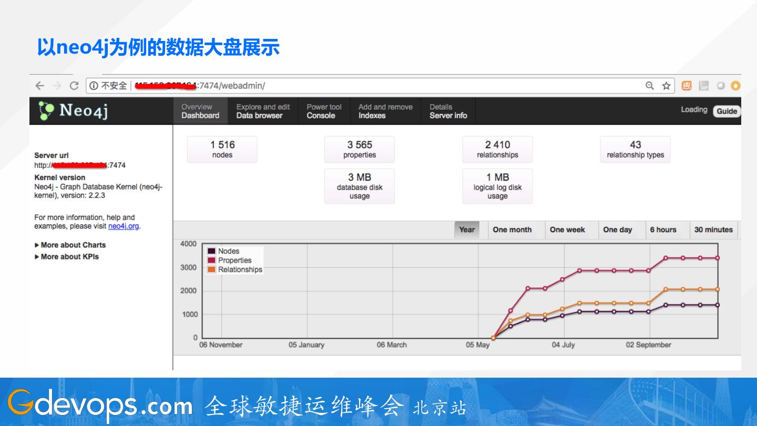Image resolution: width=757 pixels, height=426 pixels.
Task: Click the Nodes legend color swatch
Action: tap(211, 251)
